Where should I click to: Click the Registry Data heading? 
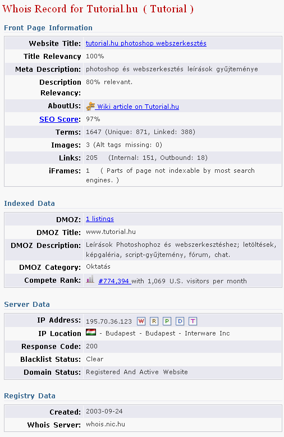(x=30, y=395)
